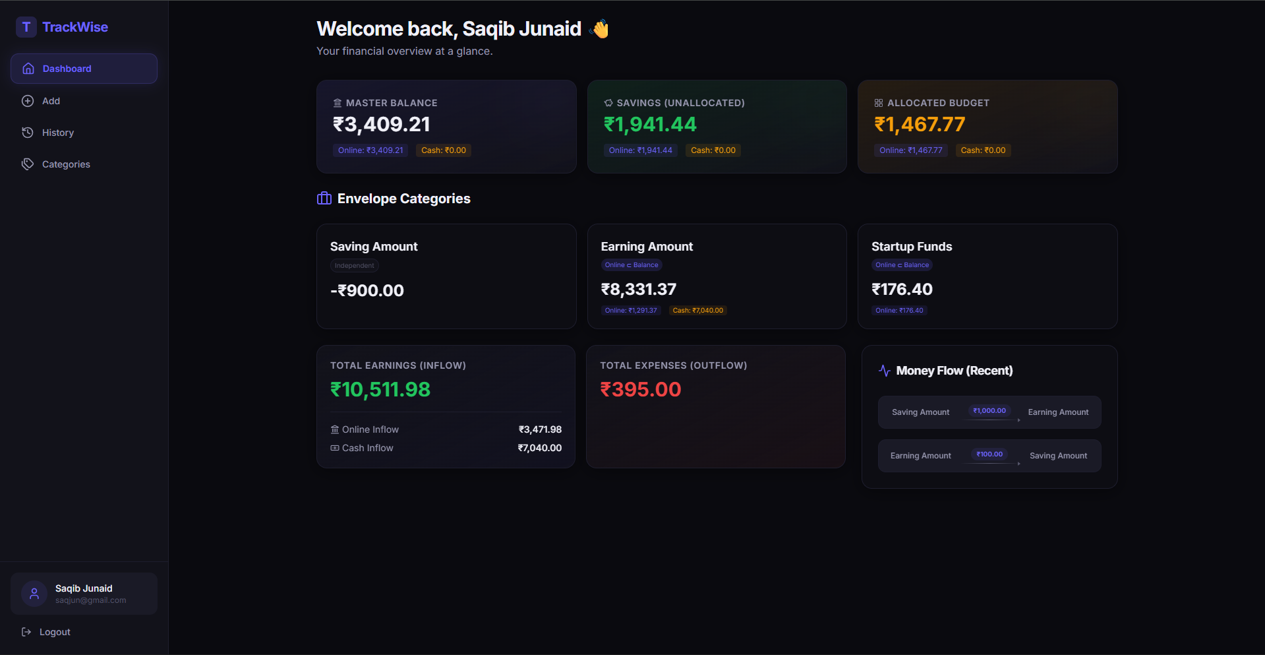The width and height of the screenshot is (1265, 655).
Task: Click the TrackWise brand name
Action: [x=75, y=27]
